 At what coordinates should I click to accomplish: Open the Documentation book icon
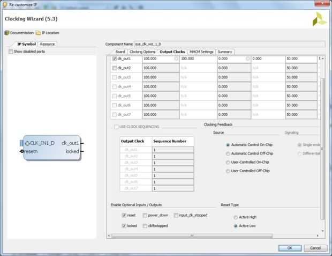7,33
